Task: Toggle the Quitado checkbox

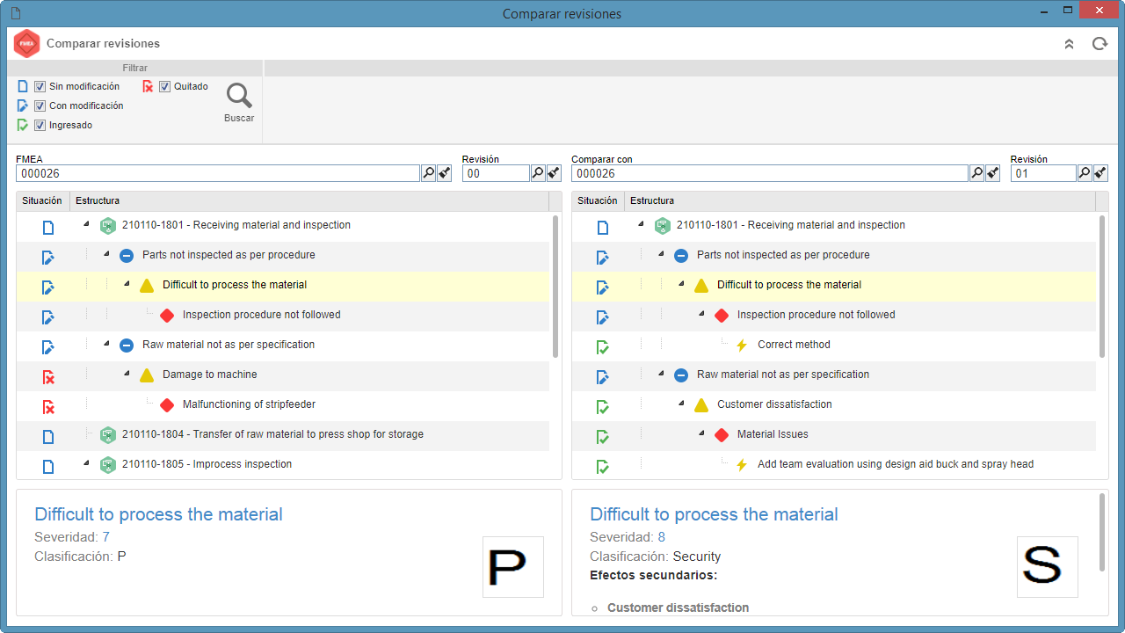Action: coord(164,87)
